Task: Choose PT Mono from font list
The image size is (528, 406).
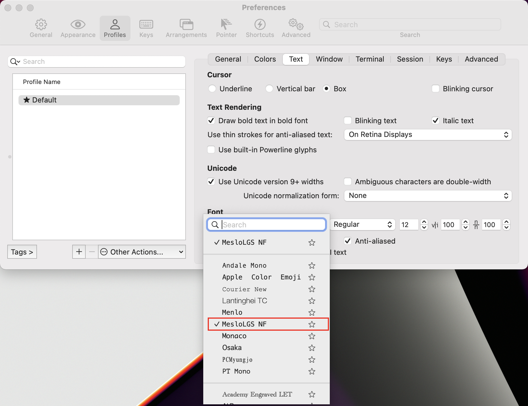Action: [267, 371]
